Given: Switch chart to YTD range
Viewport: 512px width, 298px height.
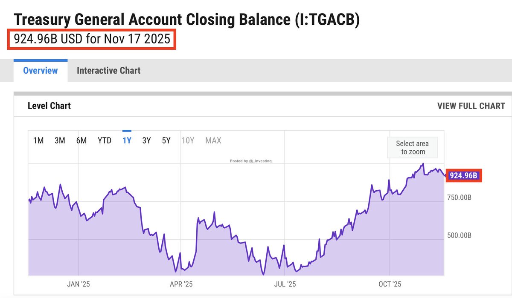Looking at the screenshot, I should [105, 140].
